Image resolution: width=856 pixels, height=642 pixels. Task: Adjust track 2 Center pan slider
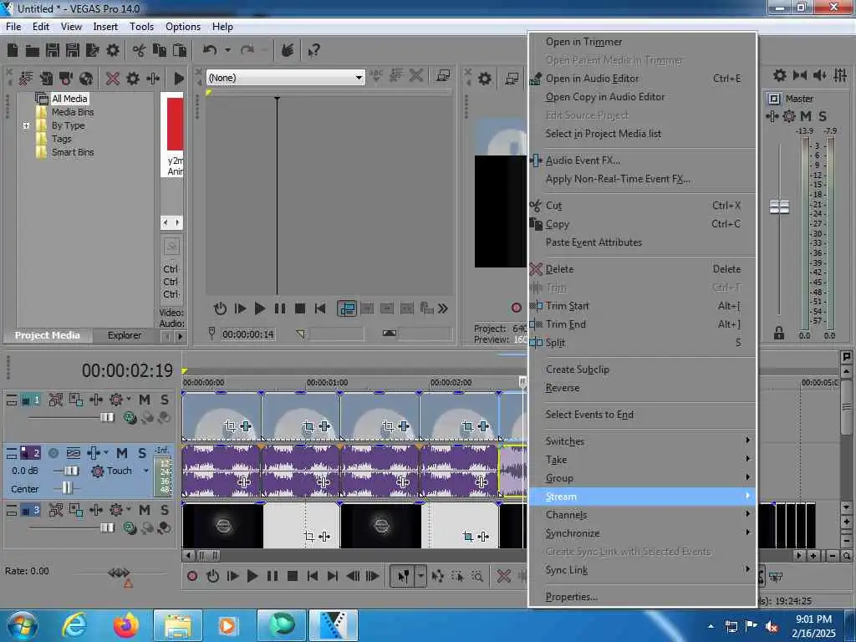(67, 488)
